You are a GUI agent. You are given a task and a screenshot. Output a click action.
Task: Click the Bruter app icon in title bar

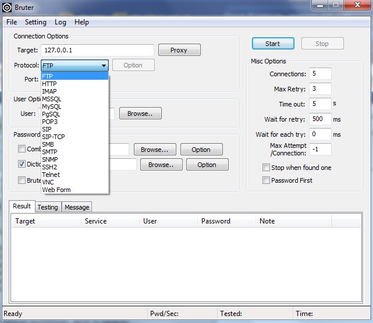click(x=8, y=8)
